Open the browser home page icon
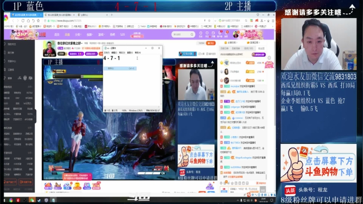This screenshot has height=204, width=363. [x=28, y=21]
